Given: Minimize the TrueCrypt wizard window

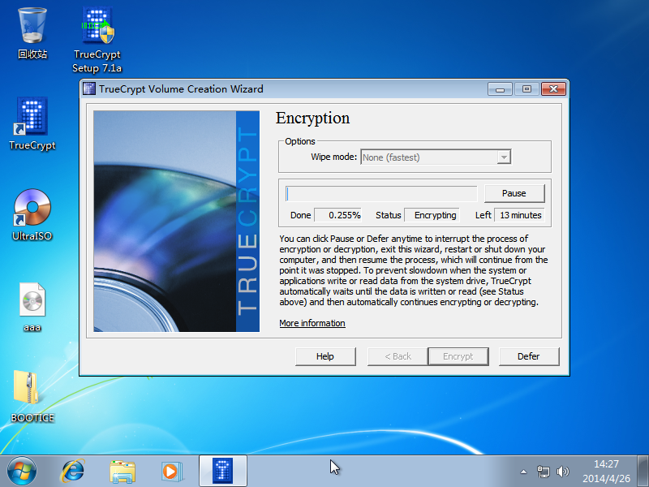Looking at the screenshot, I should pos(500,89).
